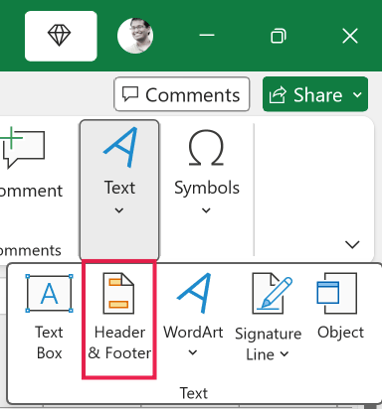
Task: Select Header & Footer option
Action: click(119, 320)
